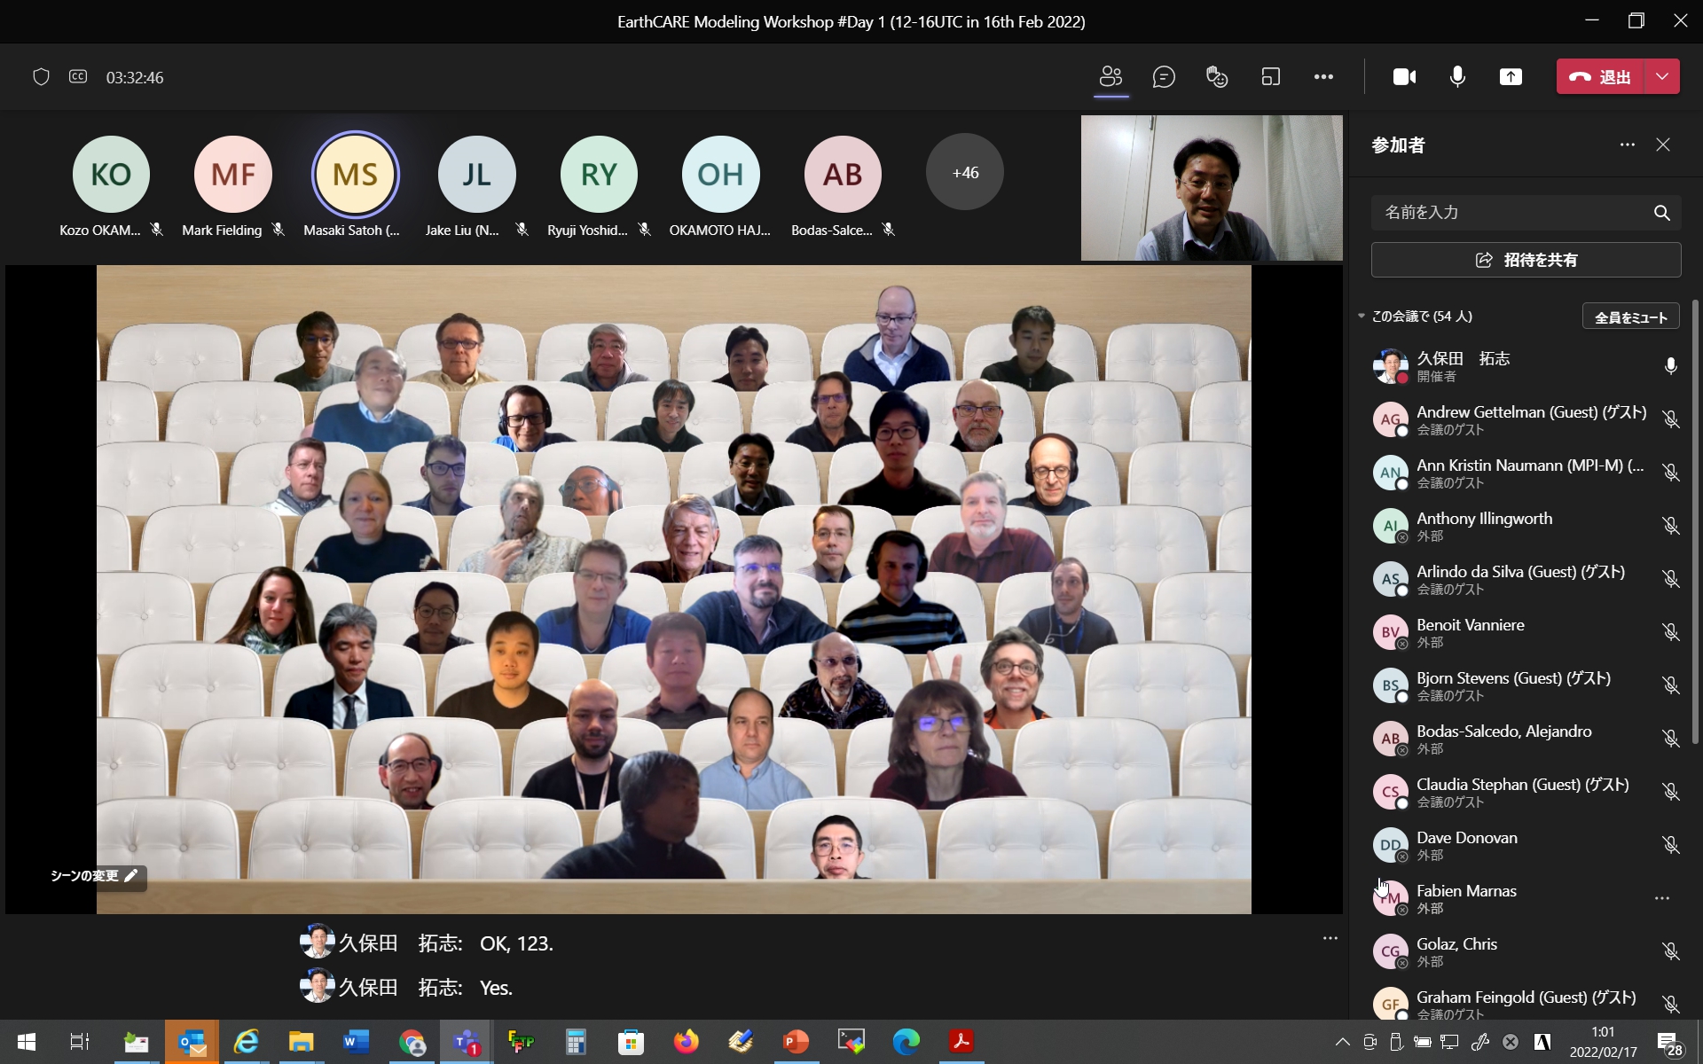Select Kozo OKAM participant avatar

pyautogui.click(x=111, y=174)
